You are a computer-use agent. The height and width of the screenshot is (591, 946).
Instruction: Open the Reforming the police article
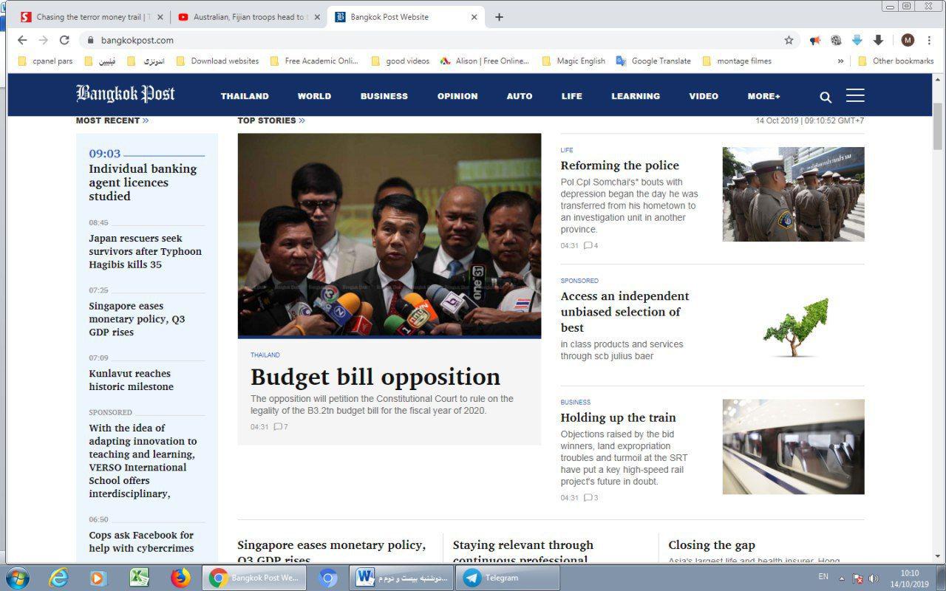click(619, 165)
